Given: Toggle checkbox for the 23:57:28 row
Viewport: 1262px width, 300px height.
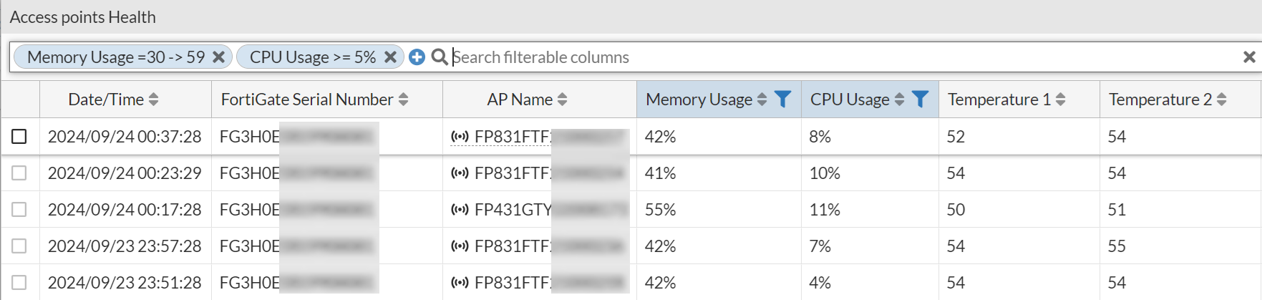Looking at the screenshot, I should (19, 246).
